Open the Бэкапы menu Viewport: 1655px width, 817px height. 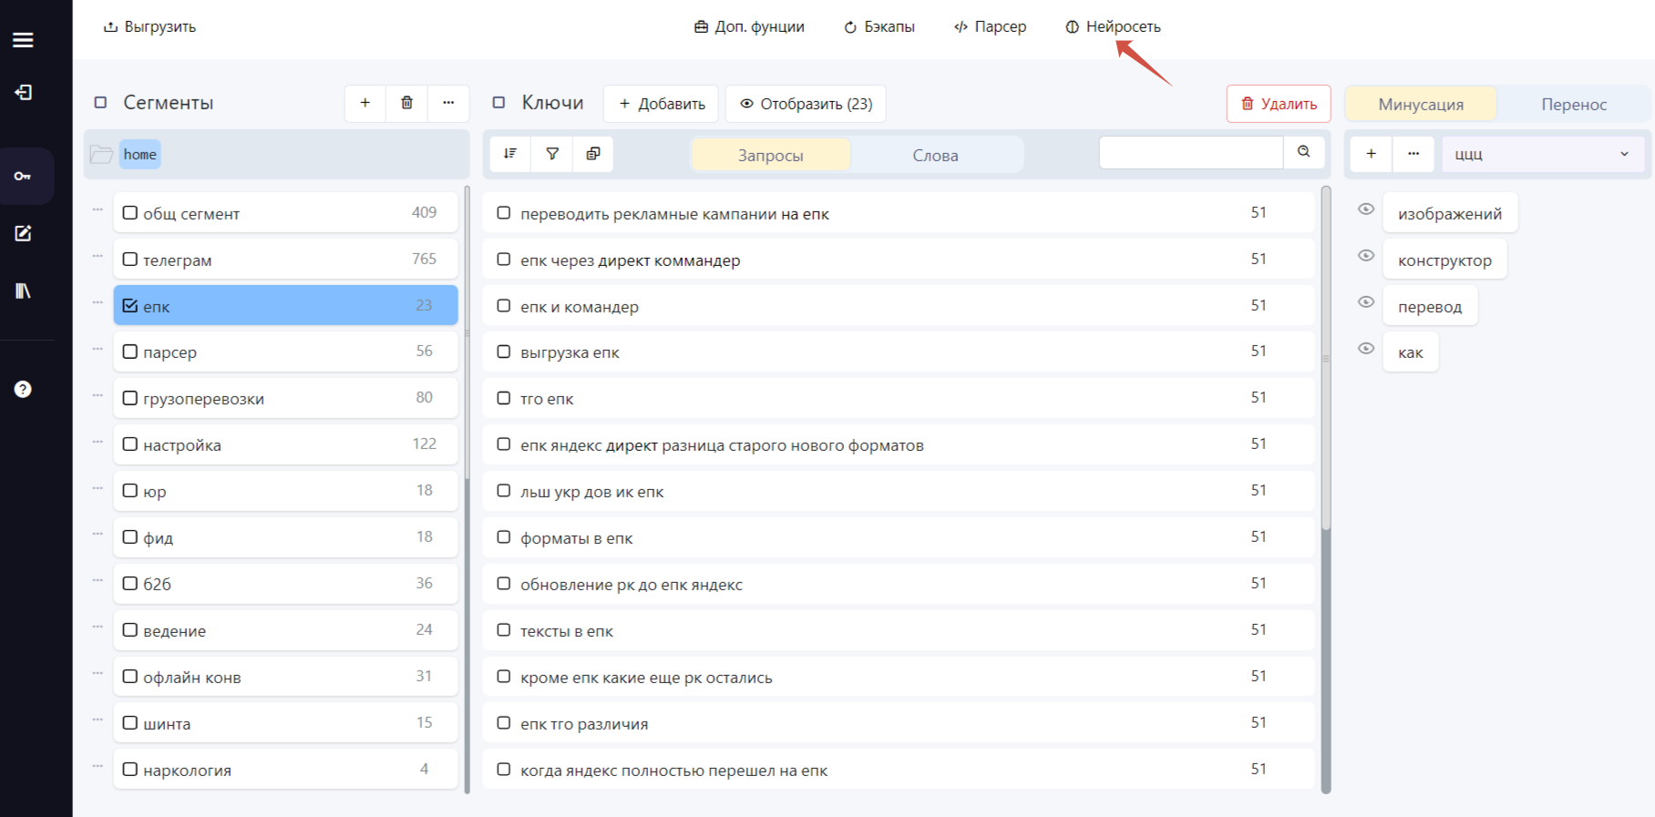(x=879, y=26)
